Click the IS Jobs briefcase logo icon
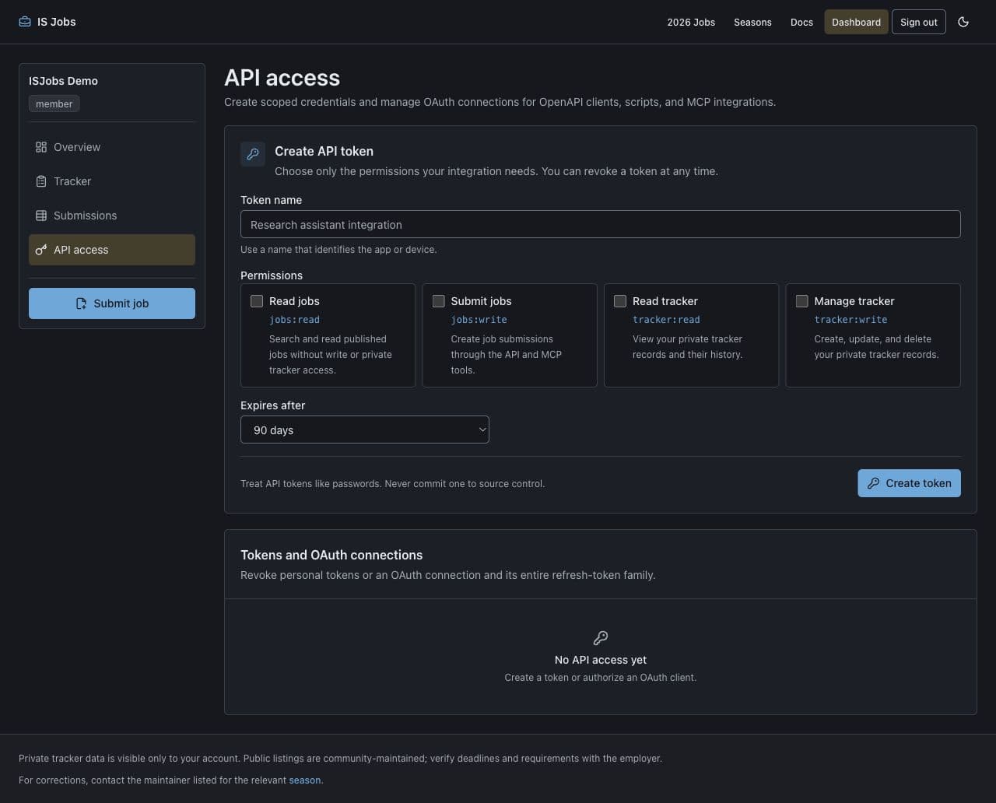Screen dimensions: 996x803 [25, 22]
